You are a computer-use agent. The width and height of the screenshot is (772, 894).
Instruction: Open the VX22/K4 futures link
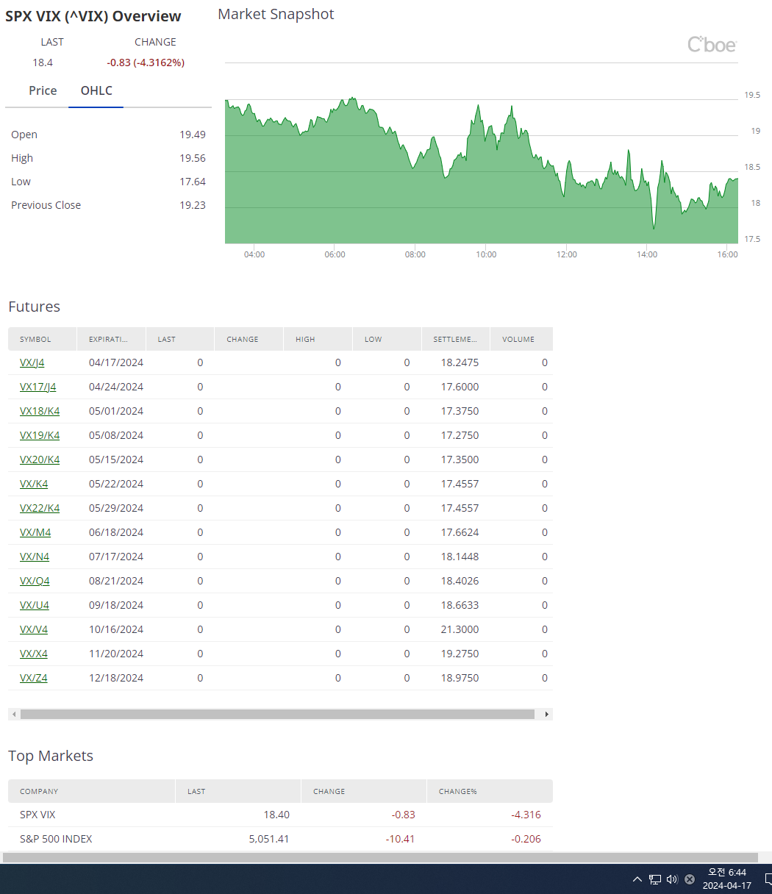click(40, 508)
